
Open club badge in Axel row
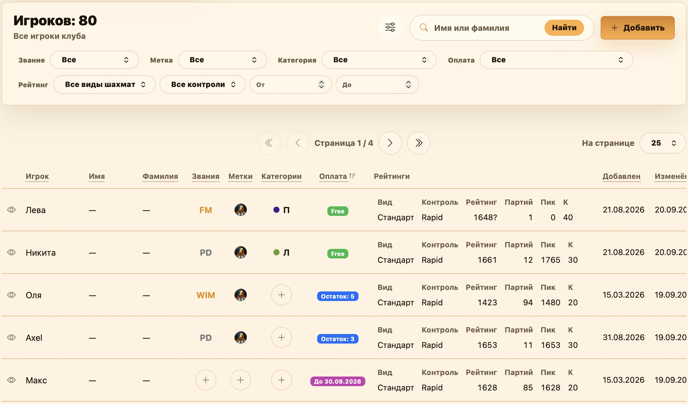click(x=241, y=337)
